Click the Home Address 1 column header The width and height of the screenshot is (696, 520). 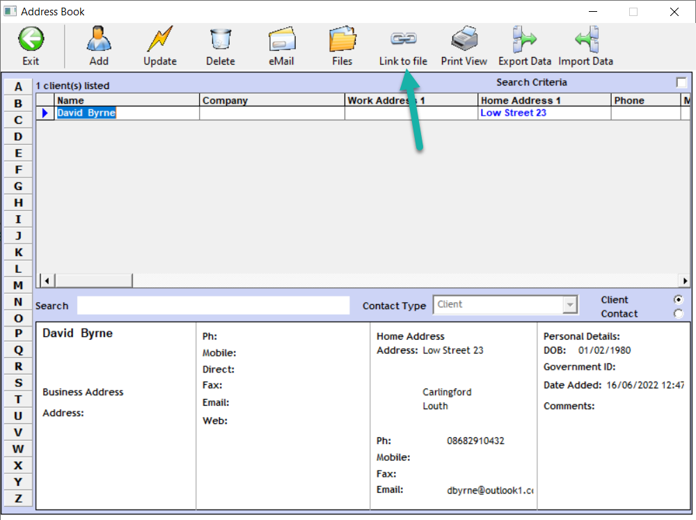(544, 100)
